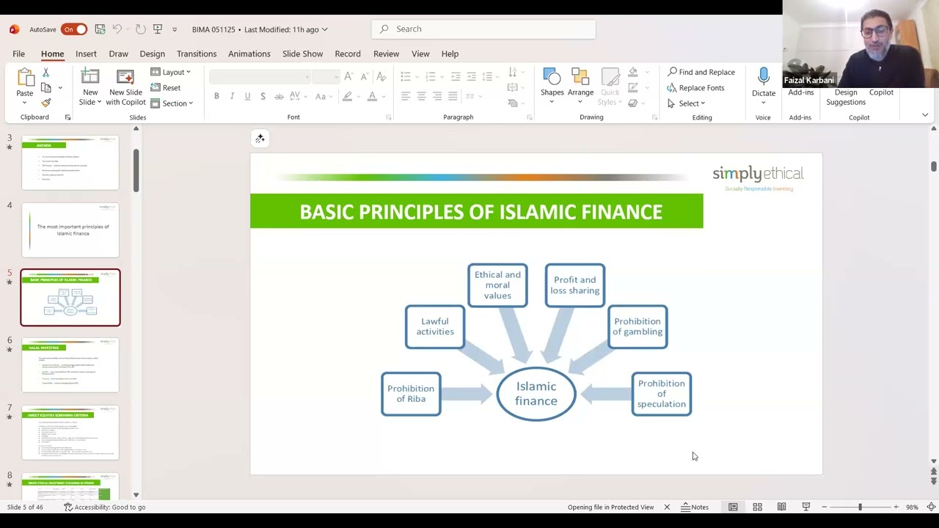The height and width of the screenshot is (528, 939).
Task: Click the Bullets list icon
Action: pos(406,76)
